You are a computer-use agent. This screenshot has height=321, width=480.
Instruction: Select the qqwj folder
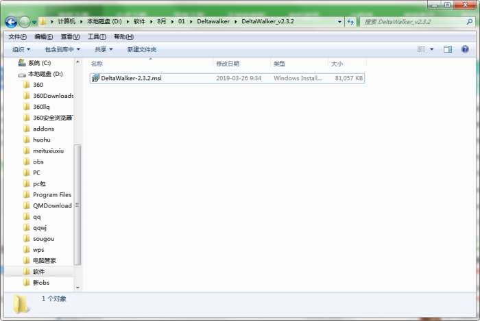(x=35, y=227)
